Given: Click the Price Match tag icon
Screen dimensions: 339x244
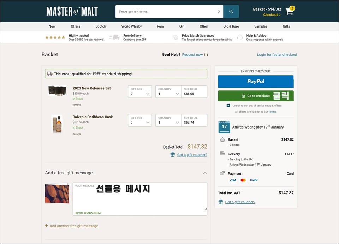Looking at the screenshot, I should click(x=176, y=37).
